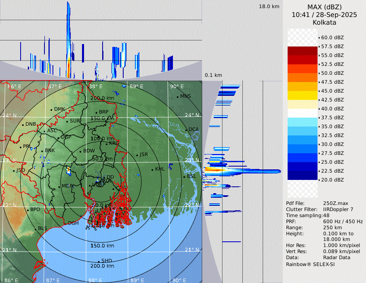Select the Kolkata radar name label
The height and width of the screenshot is (283, 366).
click(x=324, y=22)
